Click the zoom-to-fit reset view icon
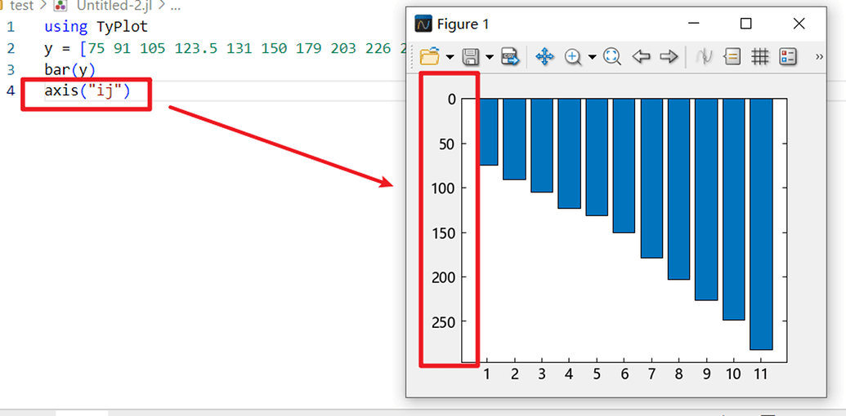 coord(612,56)
